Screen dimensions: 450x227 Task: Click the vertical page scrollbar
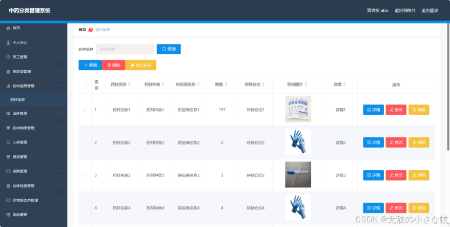click(448, 87)
